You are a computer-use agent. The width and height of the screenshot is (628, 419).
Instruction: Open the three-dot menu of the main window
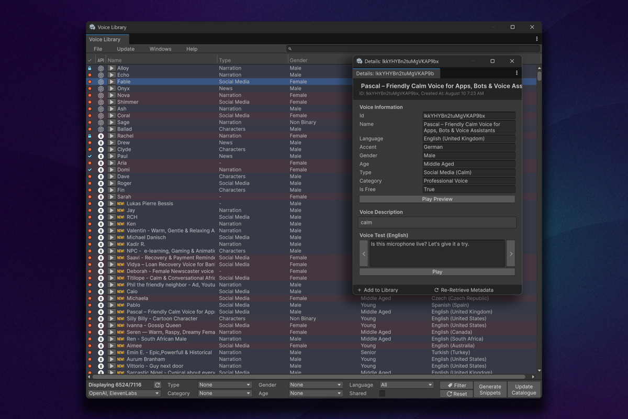(x=536, y=38)
